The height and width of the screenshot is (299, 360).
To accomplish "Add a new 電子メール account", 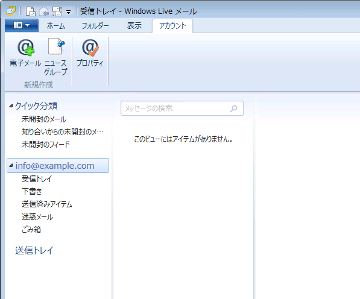I will pyautogui.click(x=25, y=53).
